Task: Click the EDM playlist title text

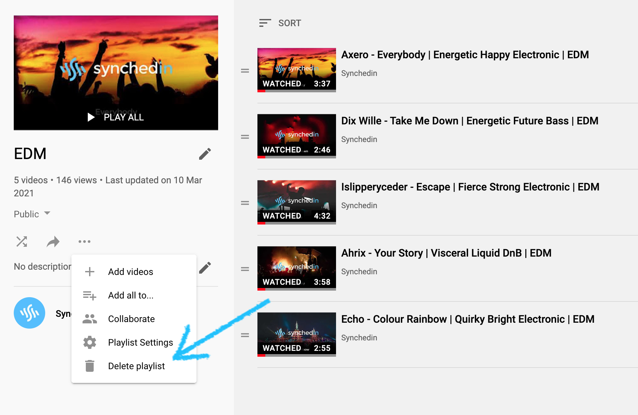Action: point(30,153)
